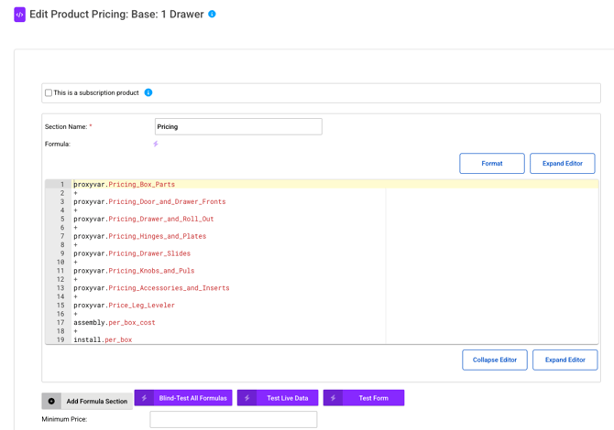Click the subscription product info icon
614x430 pixels.
(148, 92)
